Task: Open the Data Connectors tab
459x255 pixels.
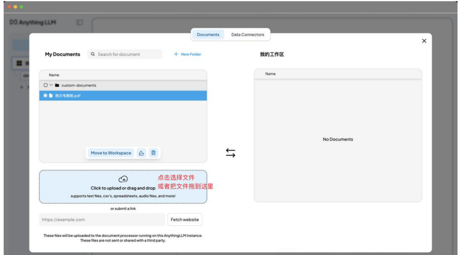Action: (248, 35)
